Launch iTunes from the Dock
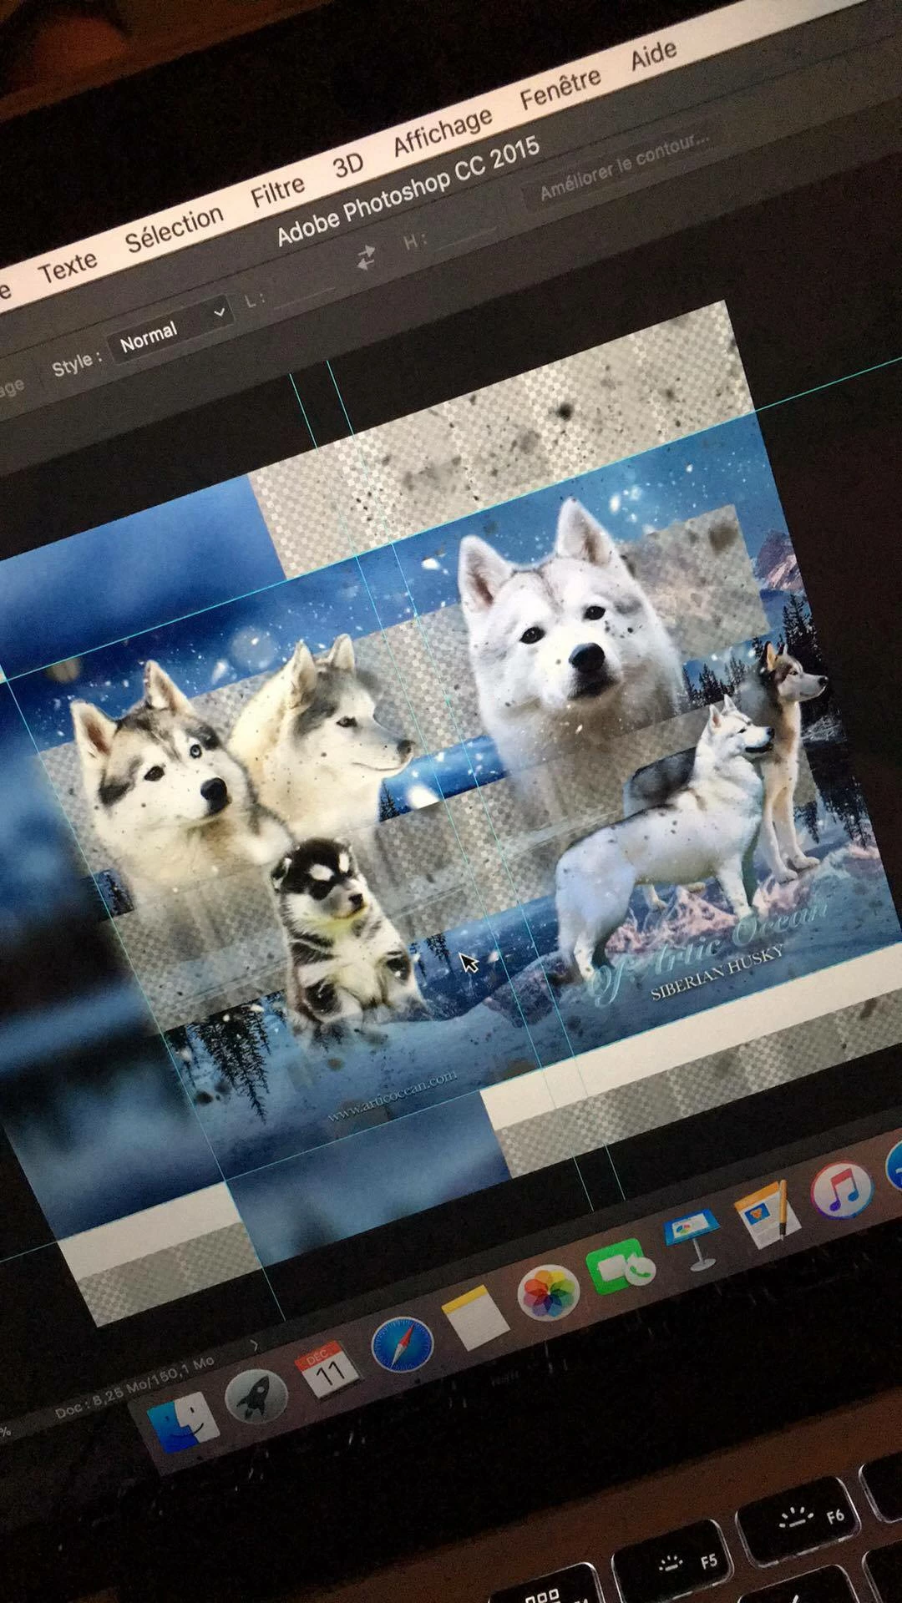The image size is (902, 1603). pyautogui.click(x=842, y=1189)
